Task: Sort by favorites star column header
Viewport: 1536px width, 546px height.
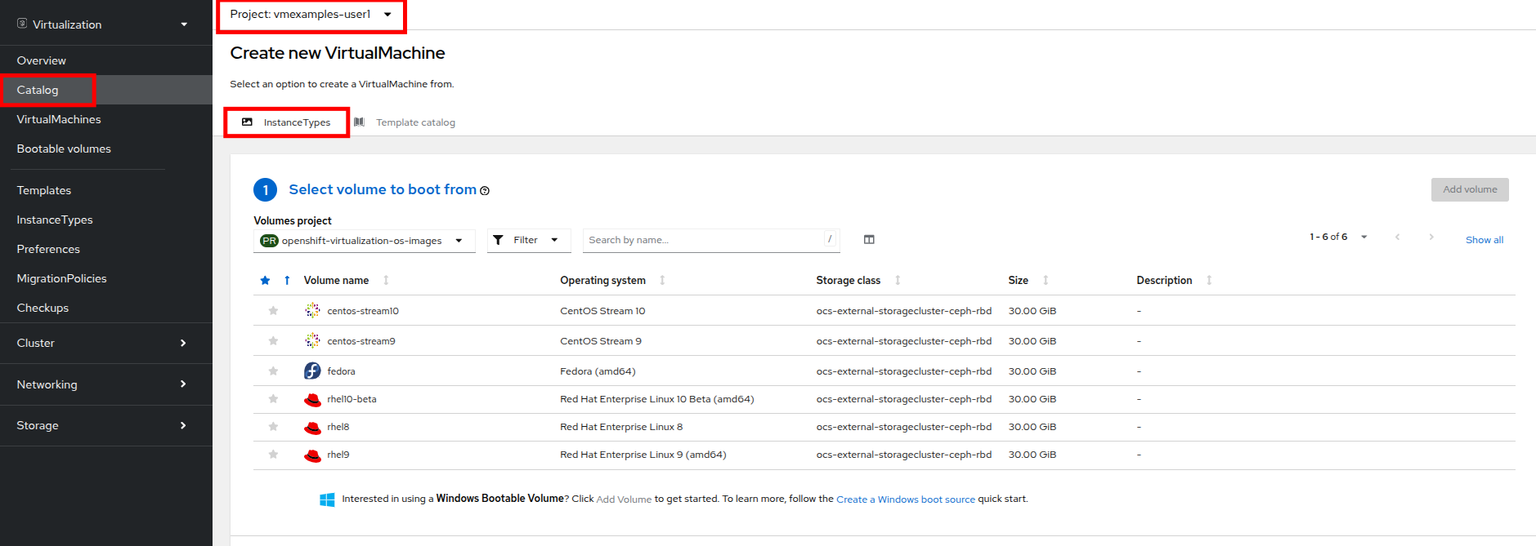Action: tap(265, 281)
